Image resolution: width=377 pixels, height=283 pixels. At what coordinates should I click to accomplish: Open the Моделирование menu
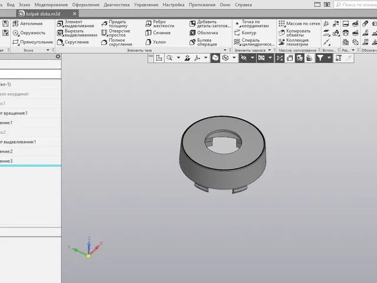pyautogui.click(x=51, y=5)
